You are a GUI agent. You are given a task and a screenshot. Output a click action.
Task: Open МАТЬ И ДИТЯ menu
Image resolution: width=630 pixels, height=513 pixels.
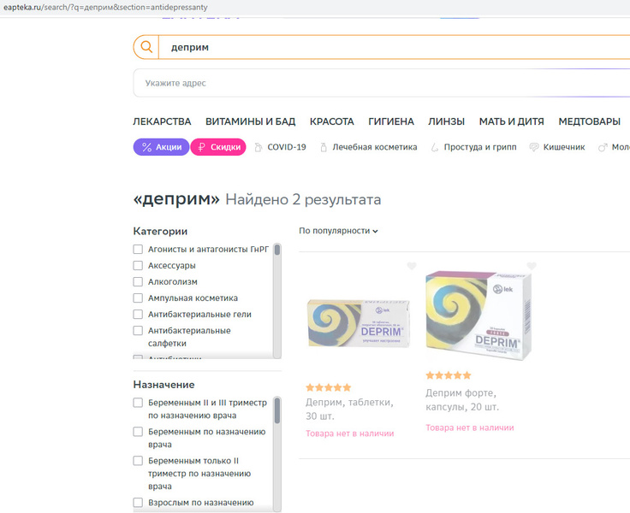pos(512,121)
